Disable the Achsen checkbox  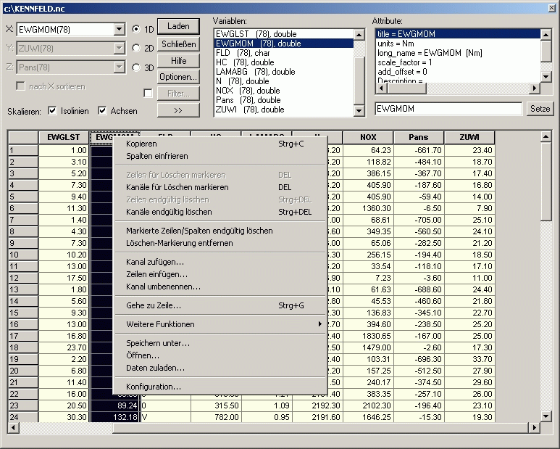[102, 111]
